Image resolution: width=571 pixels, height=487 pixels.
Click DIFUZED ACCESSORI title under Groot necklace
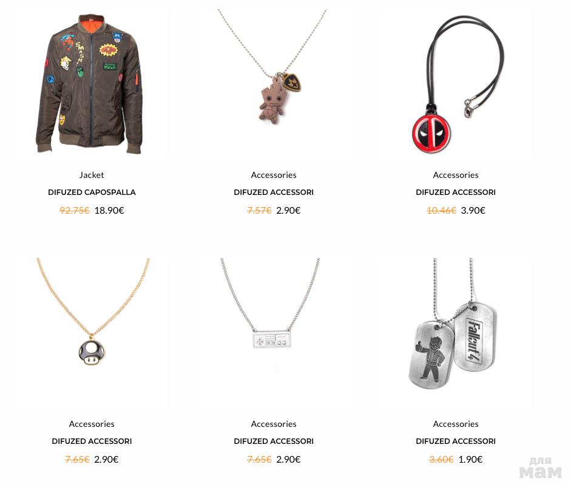click(x=274, y=192)
